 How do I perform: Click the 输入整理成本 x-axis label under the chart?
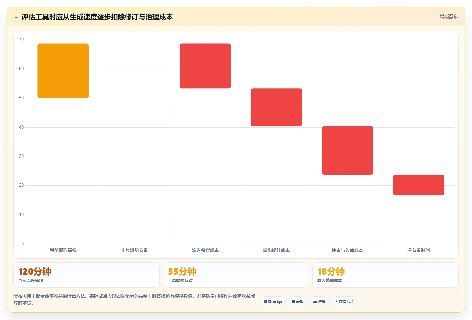pyautogui.click(x=205, y=250)
